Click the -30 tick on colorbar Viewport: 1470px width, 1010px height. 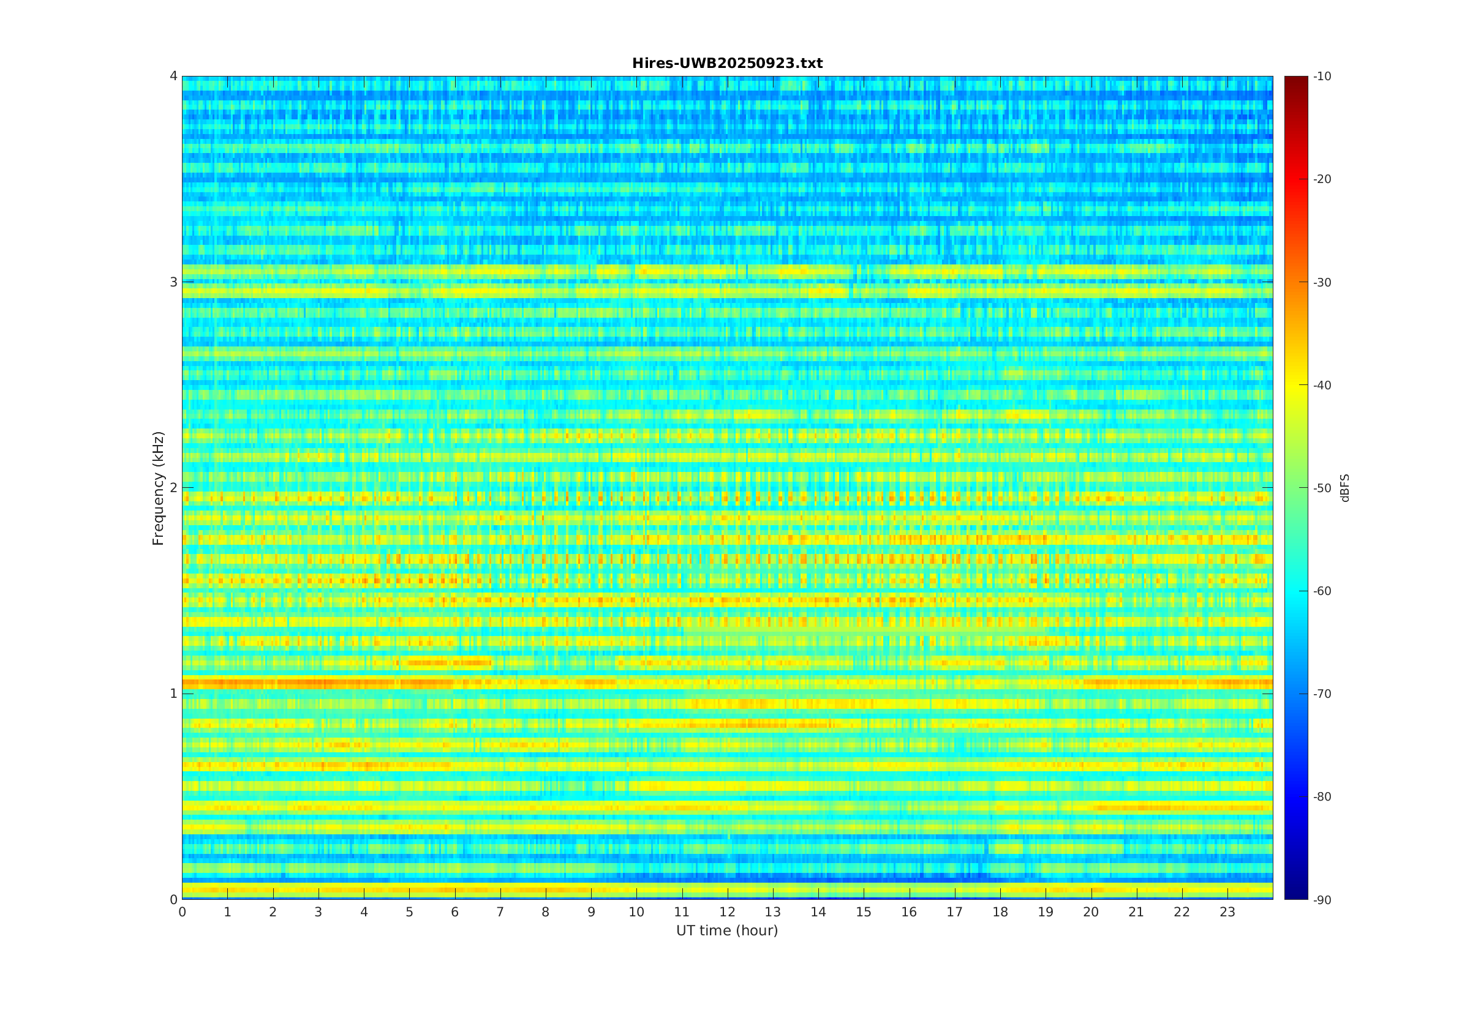[1322, 282]
